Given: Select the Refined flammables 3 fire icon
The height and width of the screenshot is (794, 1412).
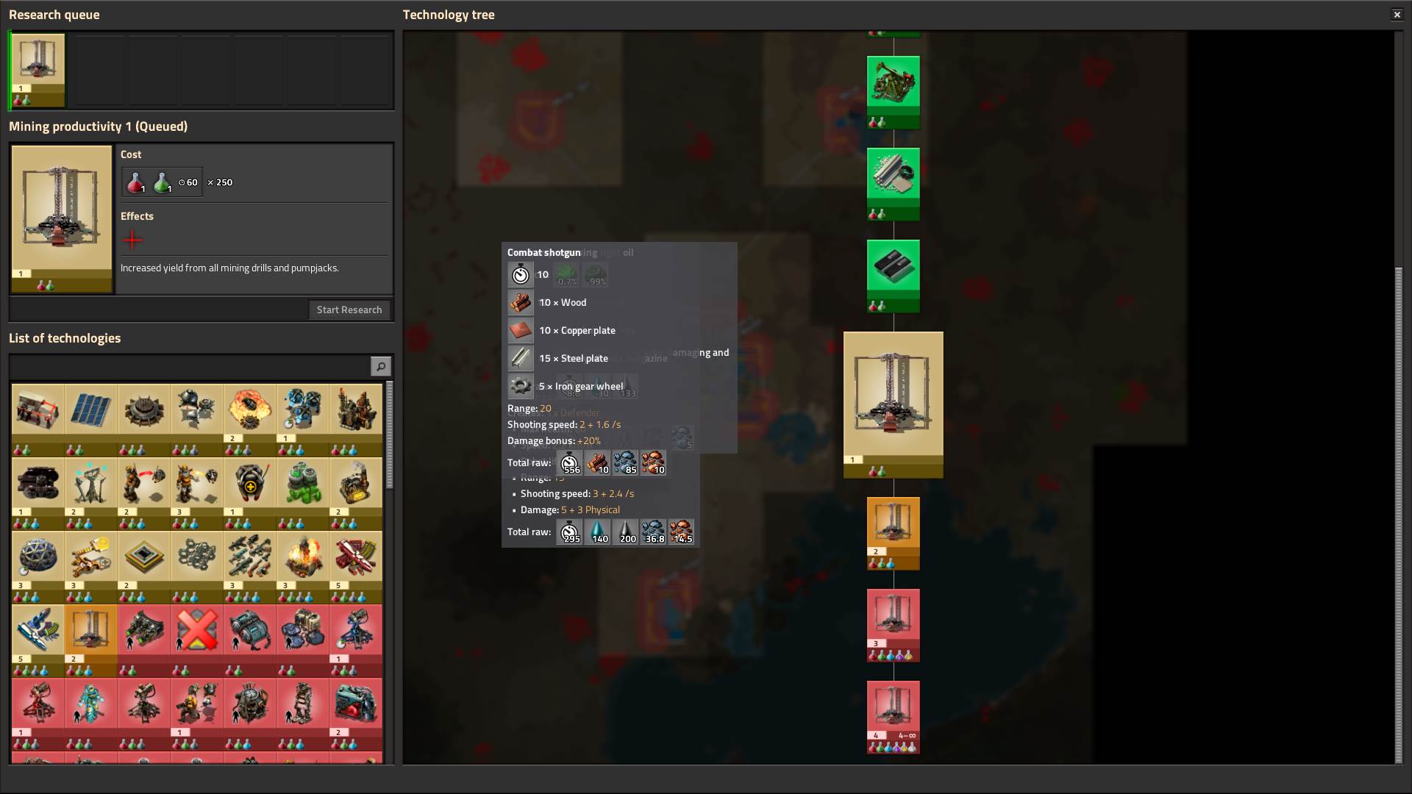Looking at the screenshot, I should pos(303,566).
